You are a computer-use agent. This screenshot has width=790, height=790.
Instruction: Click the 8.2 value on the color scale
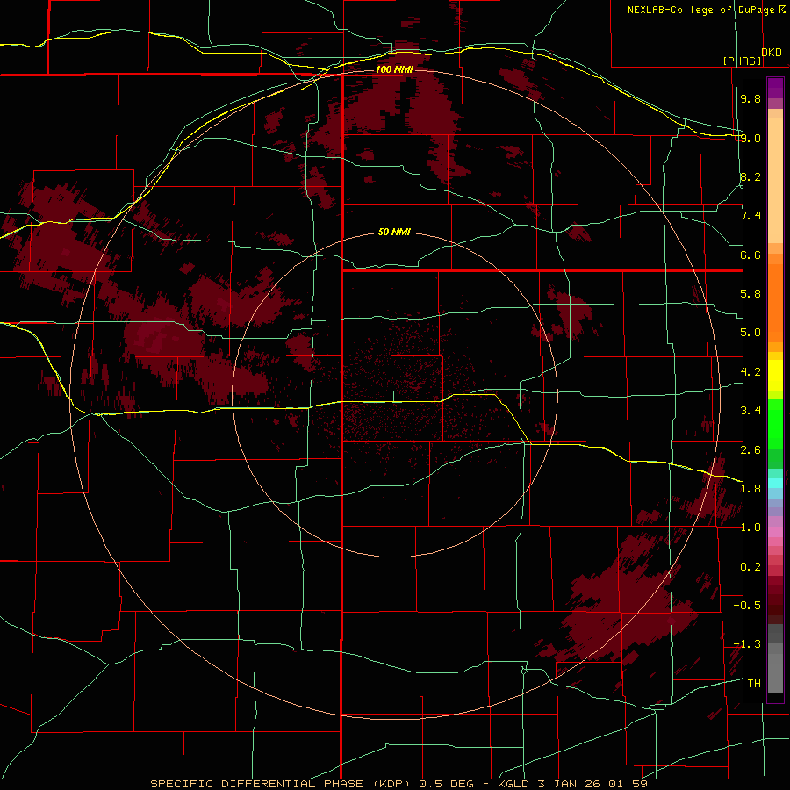point(750,176)
